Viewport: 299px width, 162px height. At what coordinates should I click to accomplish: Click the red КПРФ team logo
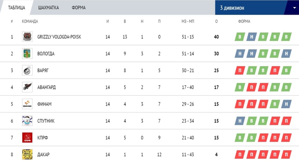27,137
